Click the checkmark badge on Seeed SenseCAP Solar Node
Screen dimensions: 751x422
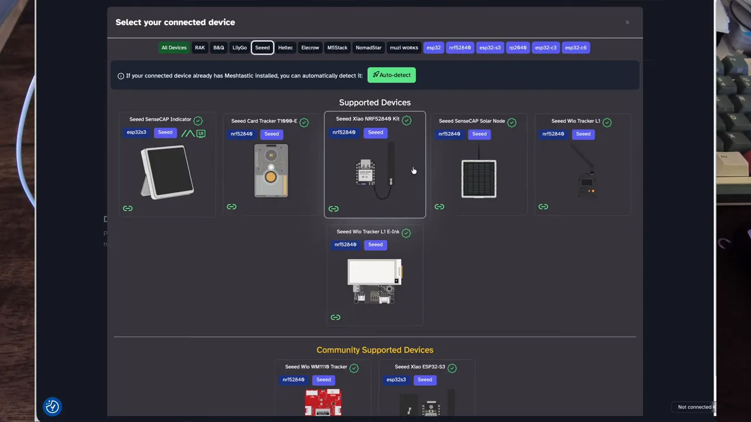512,122
